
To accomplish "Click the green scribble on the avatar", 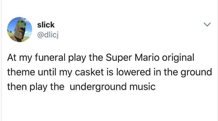I will click(22, 24).
